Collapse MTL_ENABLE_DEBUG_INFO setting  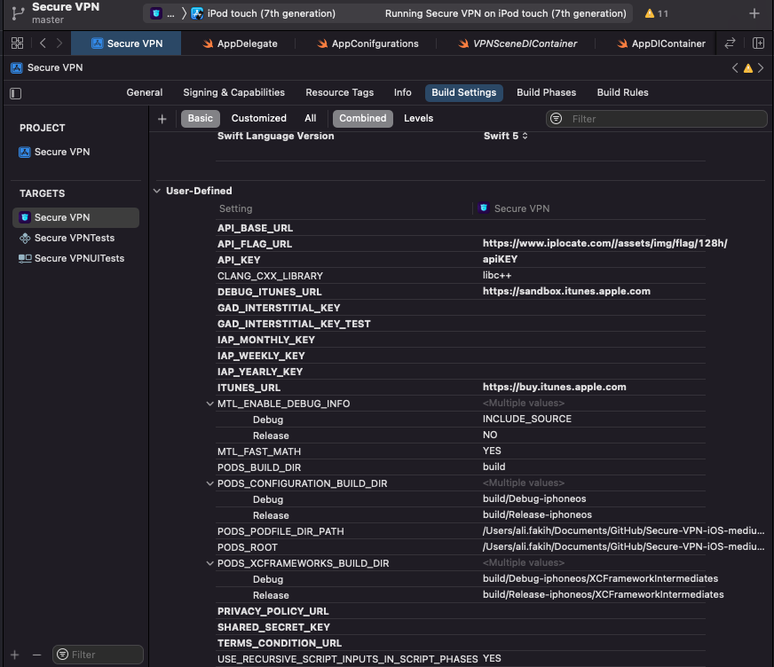(x=209, y=404)
